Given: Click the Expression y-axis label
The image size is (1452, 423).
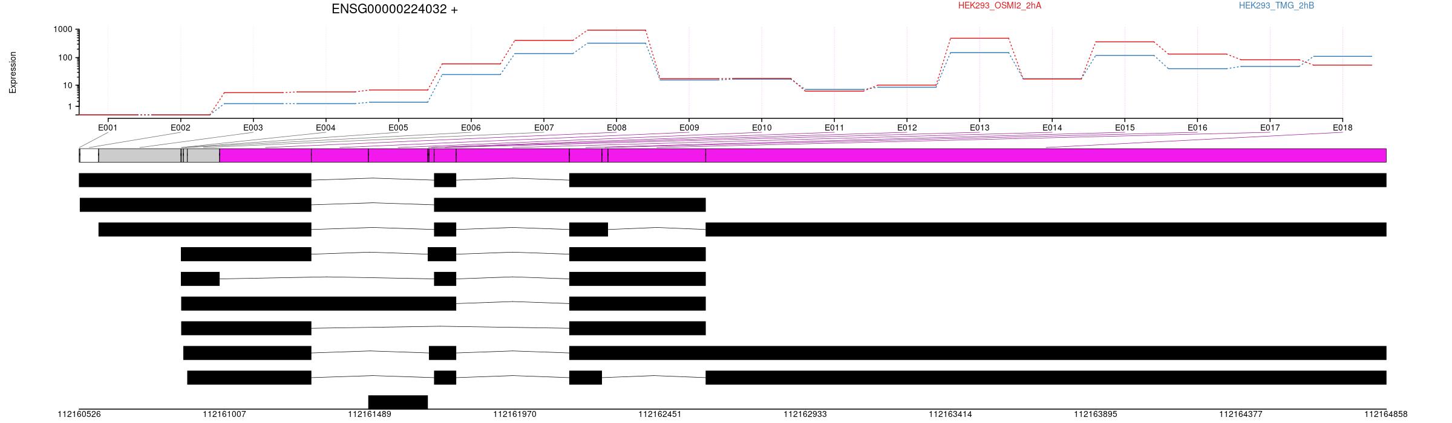Looking at the screenshot, I should point(13,73).
